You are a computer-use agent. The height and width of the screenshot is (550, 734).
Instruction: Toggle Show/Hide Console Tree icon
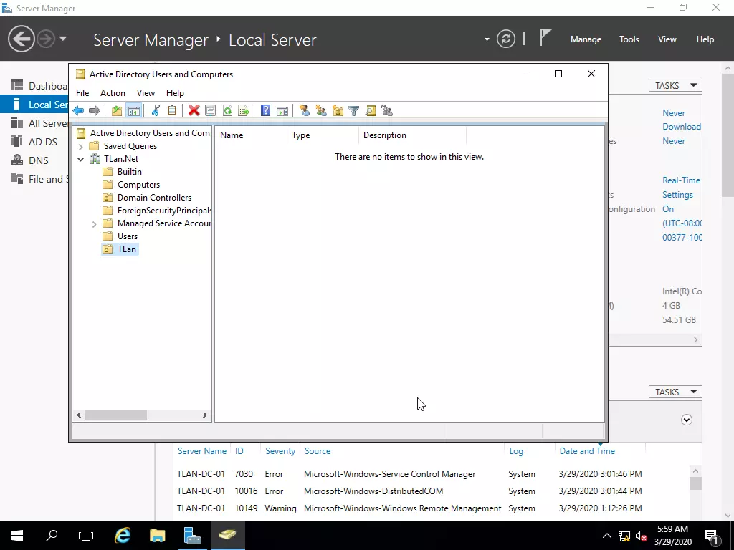pos(133,111)
